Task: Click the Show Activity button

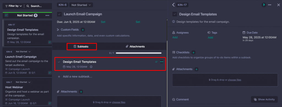Action: pyautogui.click(x=264, y=100)
